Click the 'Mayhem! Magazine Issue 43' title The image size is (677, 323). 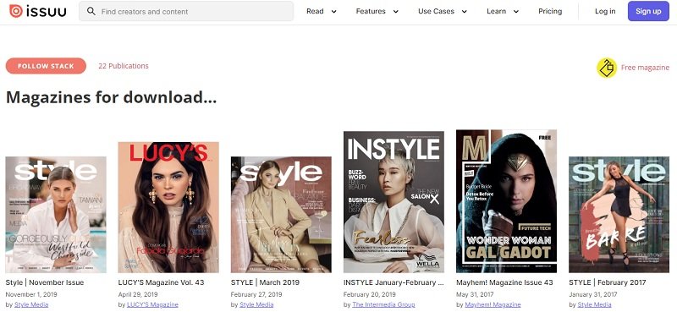click(x=504, y=282)
